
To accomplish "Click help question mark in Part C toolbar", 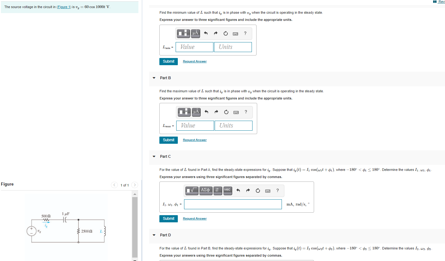I will pos(277,191).
